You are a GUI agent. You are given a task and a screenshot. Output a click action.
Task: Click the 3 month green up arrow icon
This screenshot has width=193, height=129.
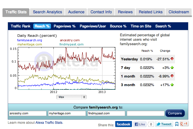tap(172, 85)
